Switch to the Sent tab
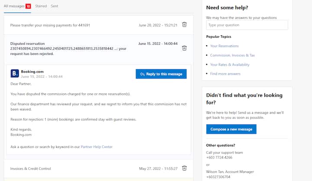 click(54, 6)
